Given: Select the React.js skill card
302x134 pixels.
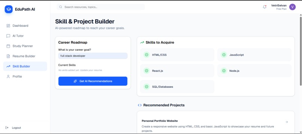Looking at the screenshot, I should pos(177,71).
